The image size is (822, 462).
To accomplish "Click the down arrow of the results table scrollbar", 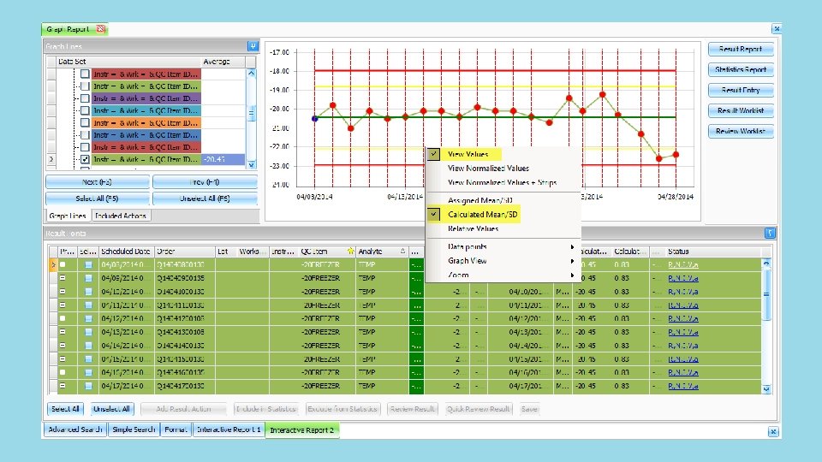I will pyautogui.click(x=766, y=389).
